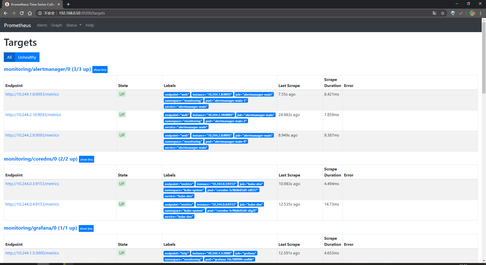Screen dimensions: 486x265
Task: Click the scrollbar down arrow
Action: [484, 261]
